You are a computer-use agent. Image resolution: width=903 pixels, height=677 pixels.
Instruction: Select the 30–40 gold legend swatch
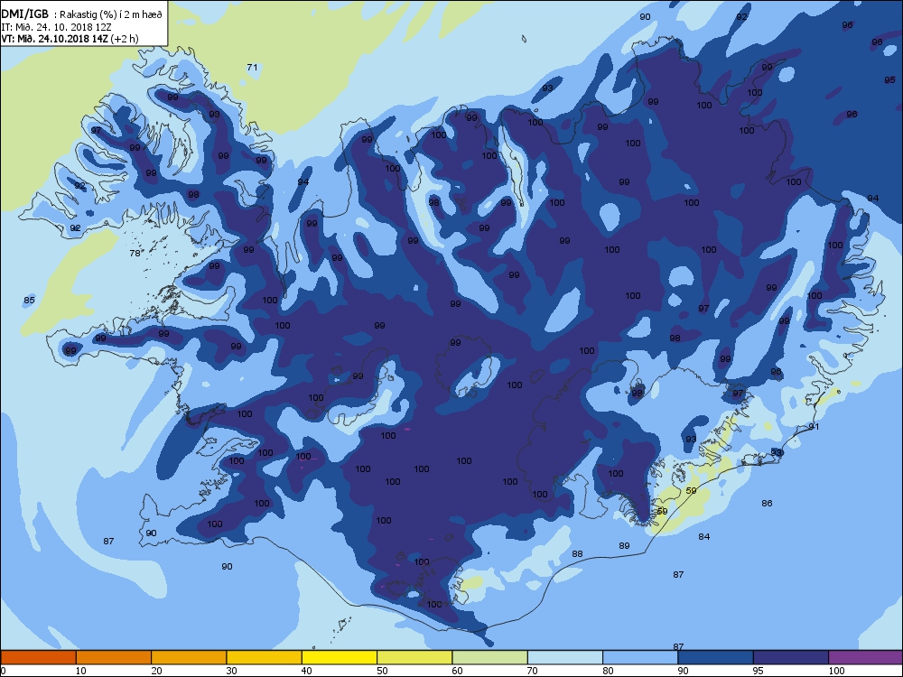[x=265, y=657]
